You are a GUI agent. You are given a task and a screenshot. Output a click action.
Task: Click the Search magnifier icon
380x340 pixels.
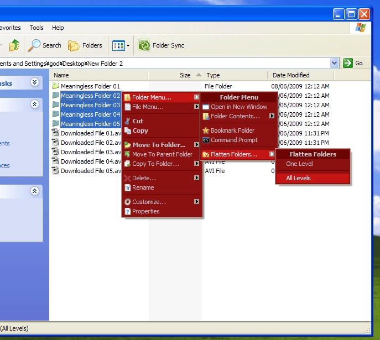[35, 45]
